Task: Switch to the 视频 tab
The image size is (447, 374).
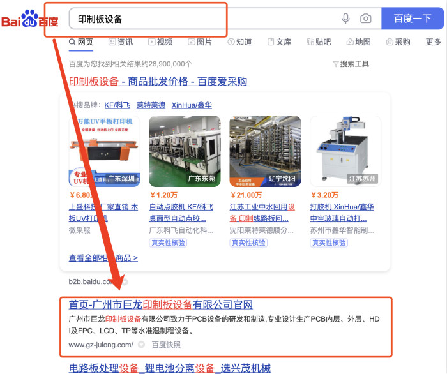Action: pos(160,42)
